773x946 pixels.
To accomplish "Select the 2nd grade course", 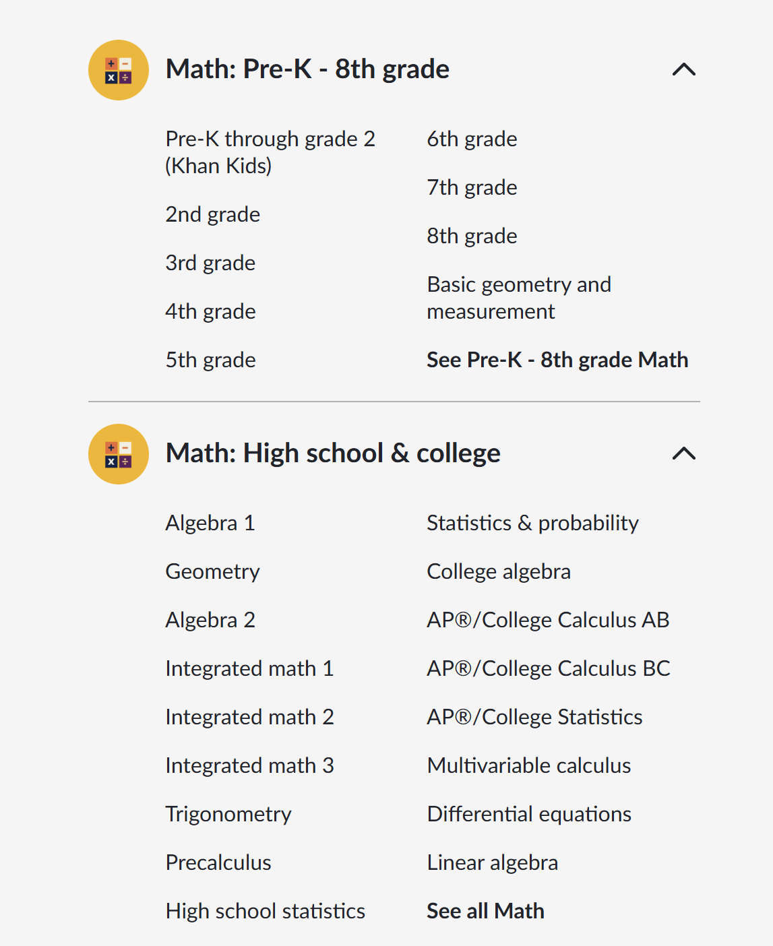I will pyautogui.click(x=212, y=214).
